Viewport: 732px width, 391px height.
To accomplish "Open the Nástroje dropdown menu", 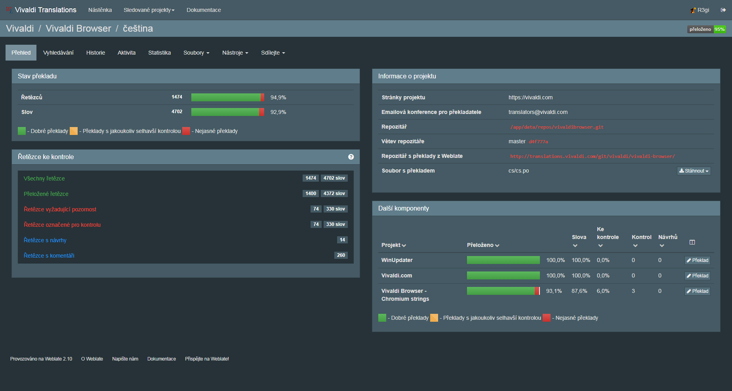I will pos(235,53).
